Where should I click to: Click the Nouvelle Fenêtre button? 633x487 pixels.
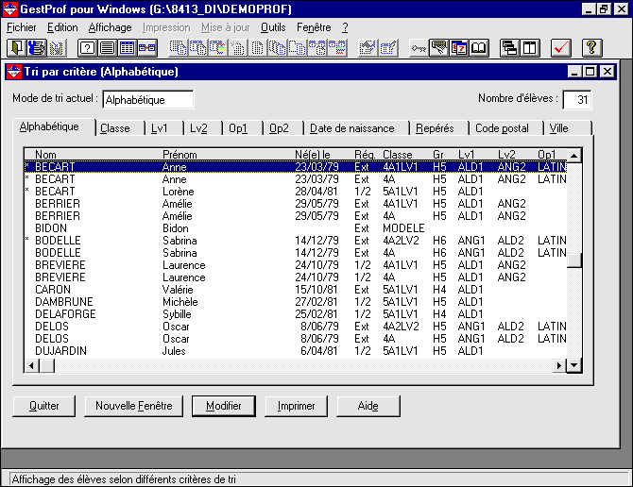133,406
